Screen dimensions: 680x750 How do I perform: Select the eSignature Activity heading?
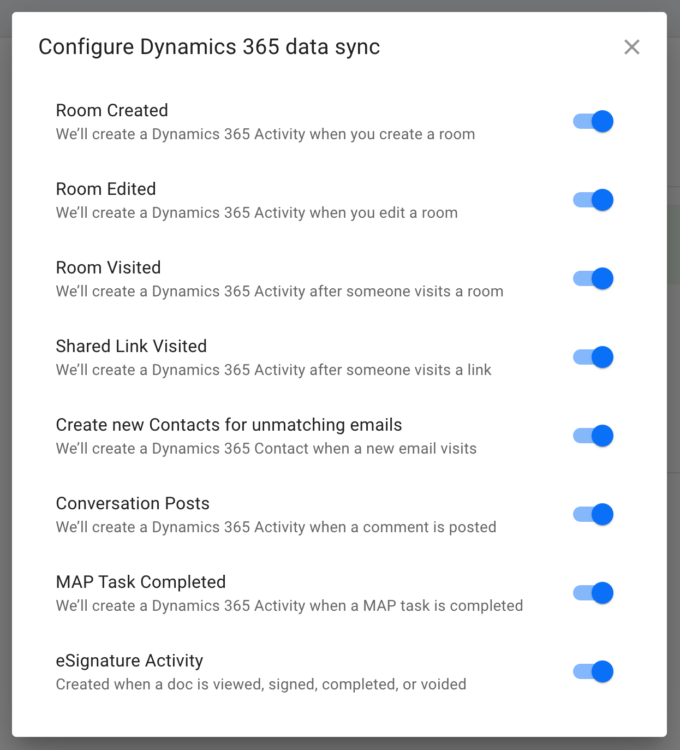pyautogui.click(x=129, y=660)
